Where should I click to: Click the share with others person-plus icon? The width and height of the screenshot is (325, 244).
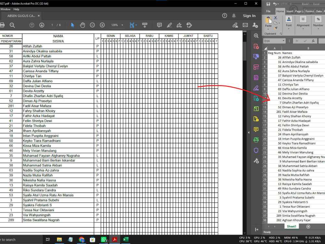255,25
